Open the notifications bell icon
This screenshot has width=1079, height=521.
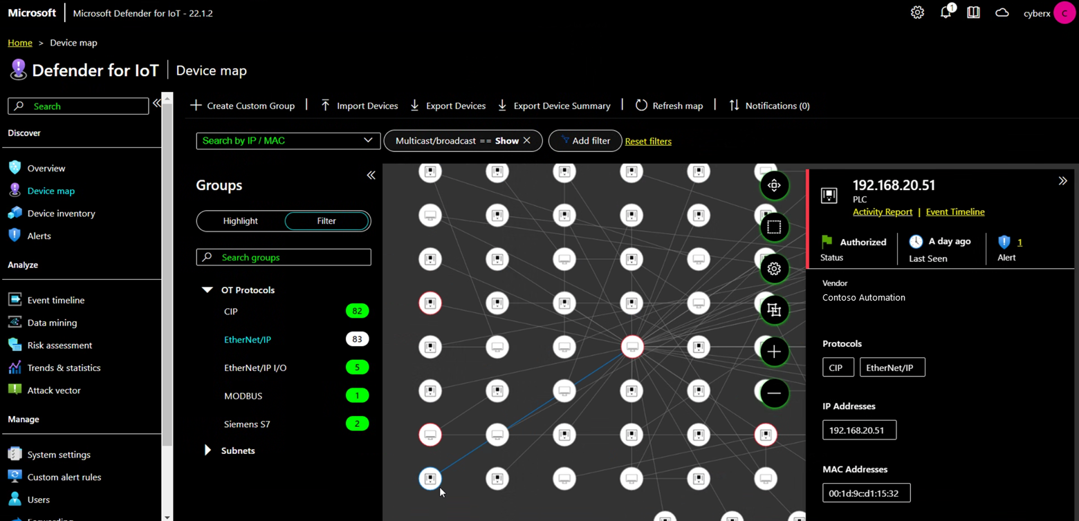(x=946, y=12)
